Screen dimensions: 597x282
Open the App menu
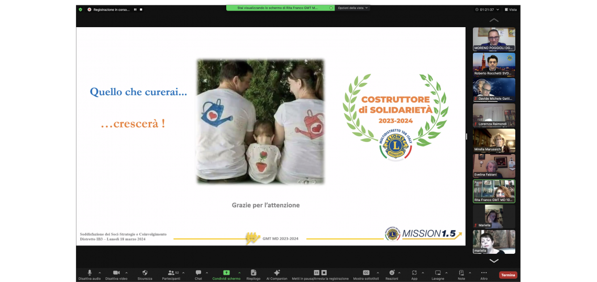point(414,275)
